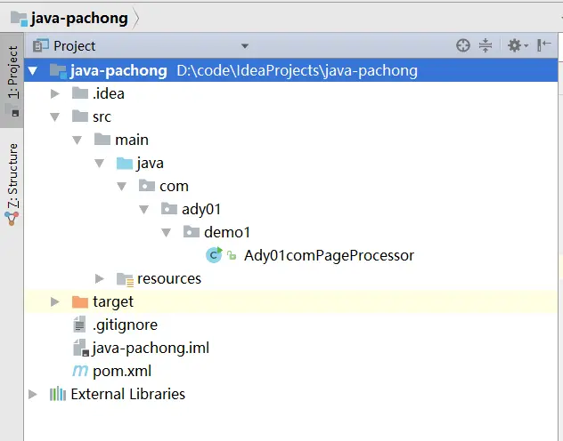This screenshot has width=563, height=441.
Task: Click the Project view title label
Action: pos(74,46)
